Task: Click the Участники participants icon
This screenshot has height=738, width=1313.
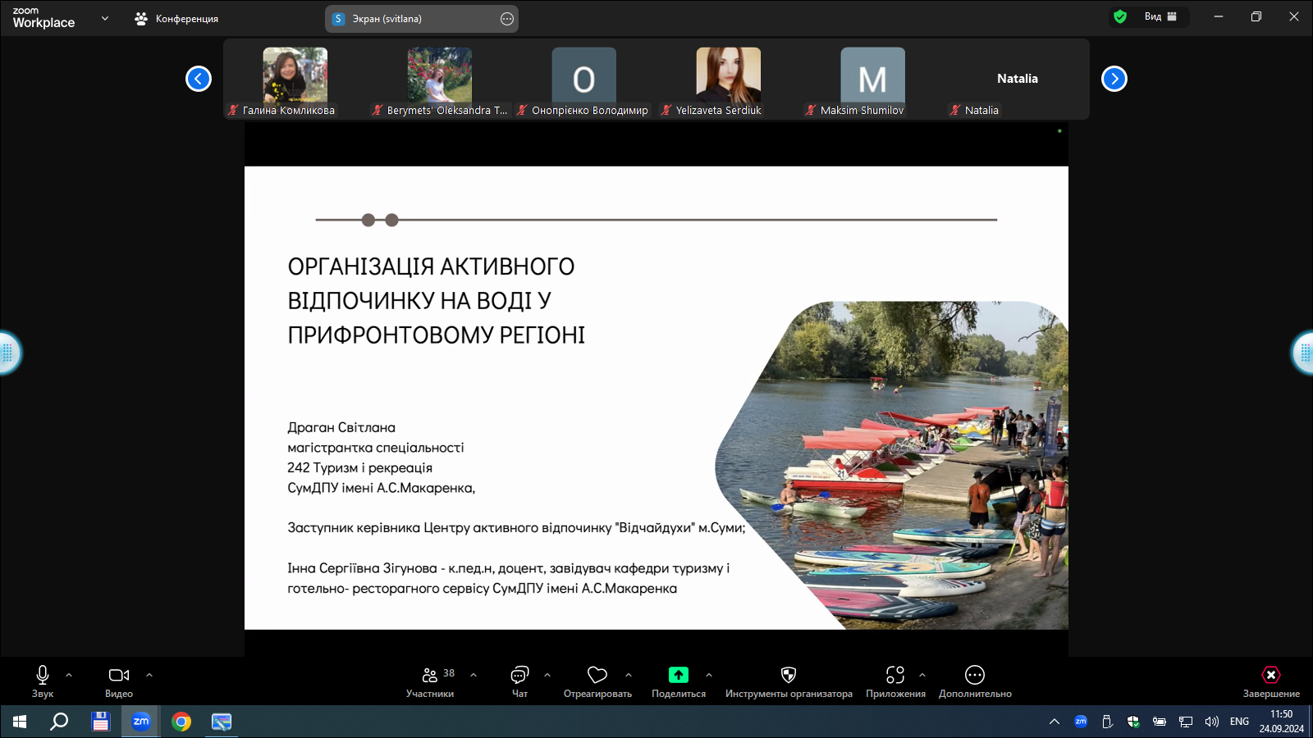Action: (430, 675)
